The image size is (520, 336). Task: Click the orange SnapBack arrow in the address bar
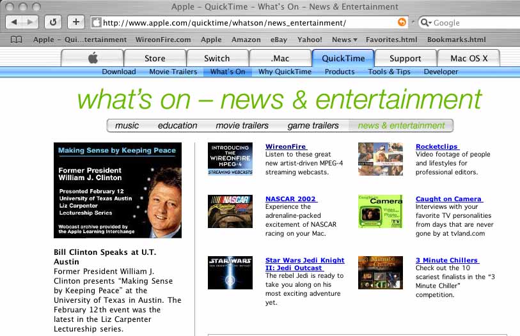[x=402, y=22]
